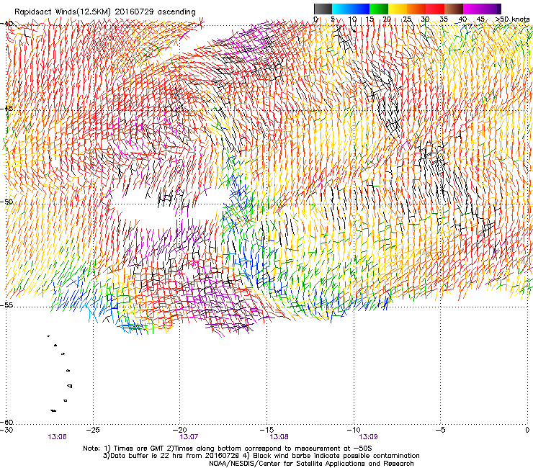Select the 13:09 pass time label
This screenshot has height=468, width=533.
point(369,437)
